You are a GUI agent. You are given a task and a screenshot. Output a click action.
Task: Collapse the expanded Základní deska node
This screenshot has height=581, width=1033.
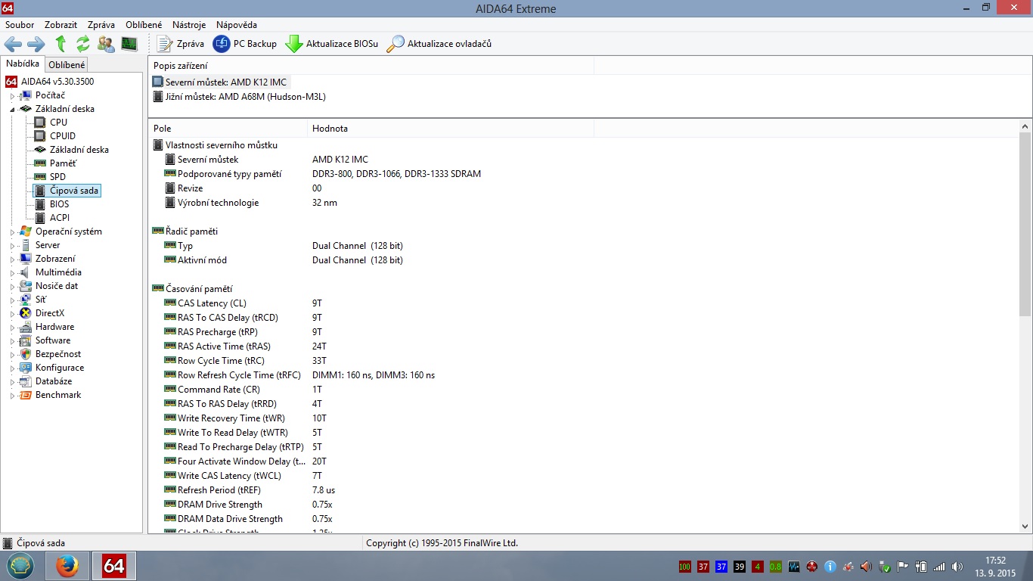[12, 110]
